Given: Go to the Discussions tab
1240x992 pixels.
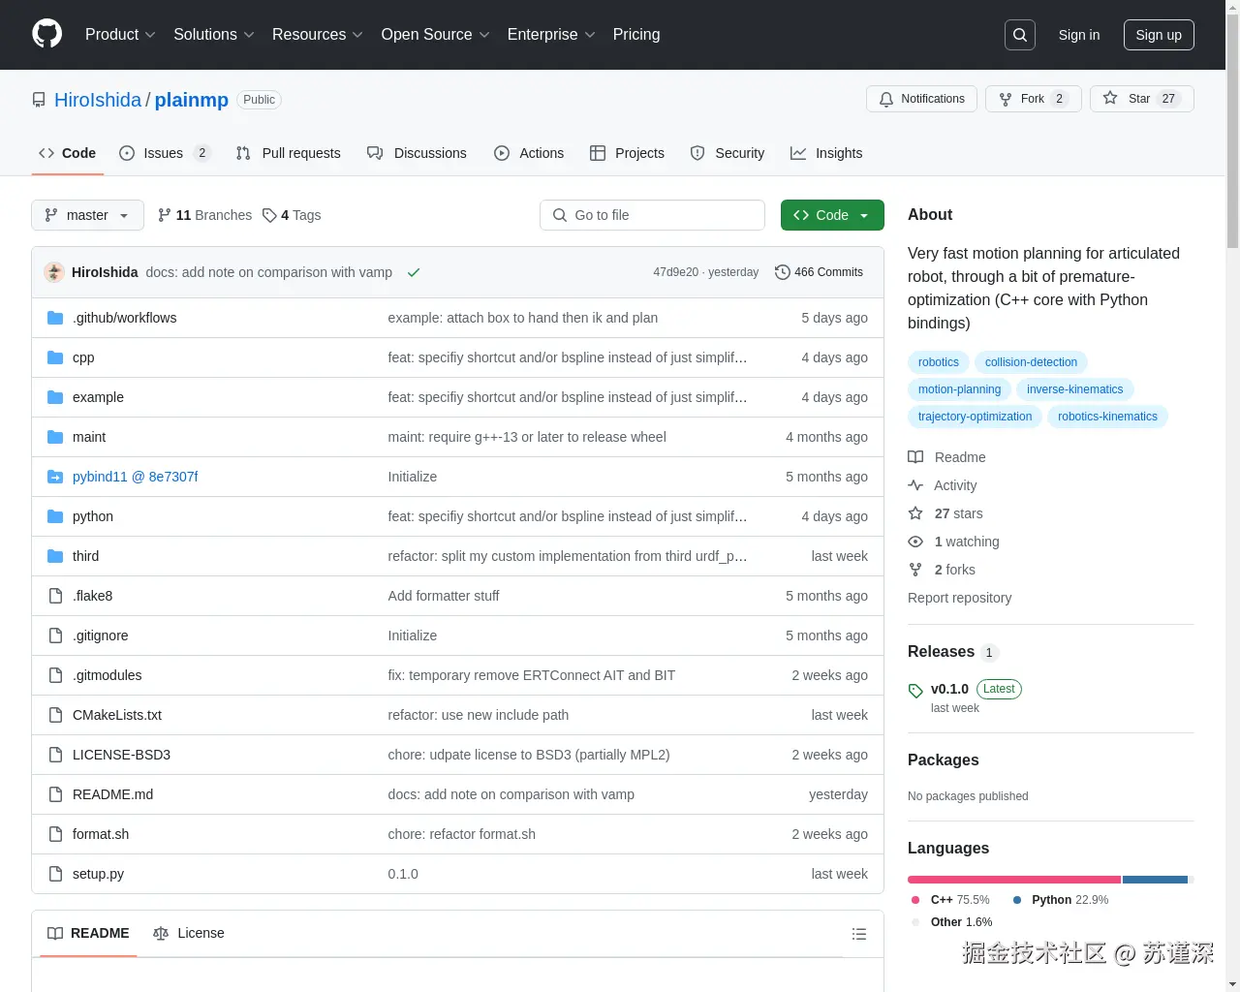Looking at the screenshot, I should (417, 153).
